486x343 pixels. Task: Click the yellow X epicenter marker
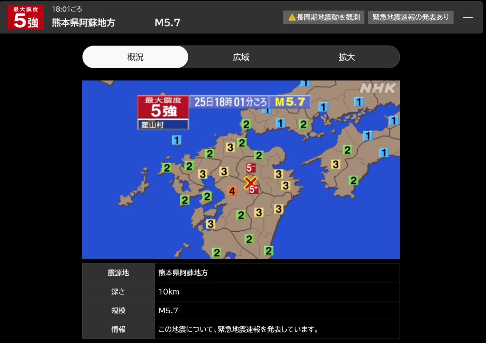(x=250, y=183)
